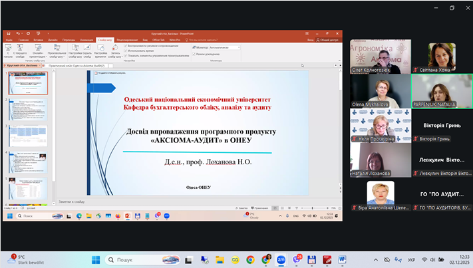Open the Nitro Pro ribbon tab
This screenshot has height=268, width=473.
click(175, 40)
